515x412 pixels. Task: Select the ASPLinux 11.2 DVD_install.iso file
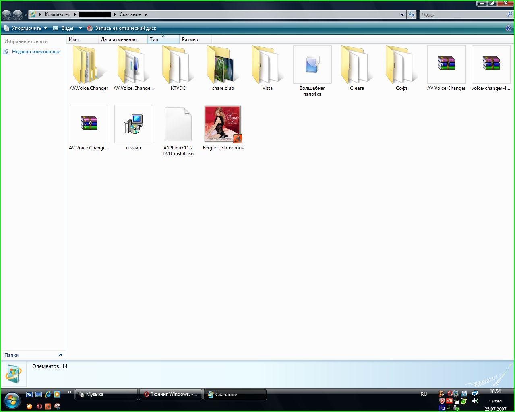click(178, 124)
